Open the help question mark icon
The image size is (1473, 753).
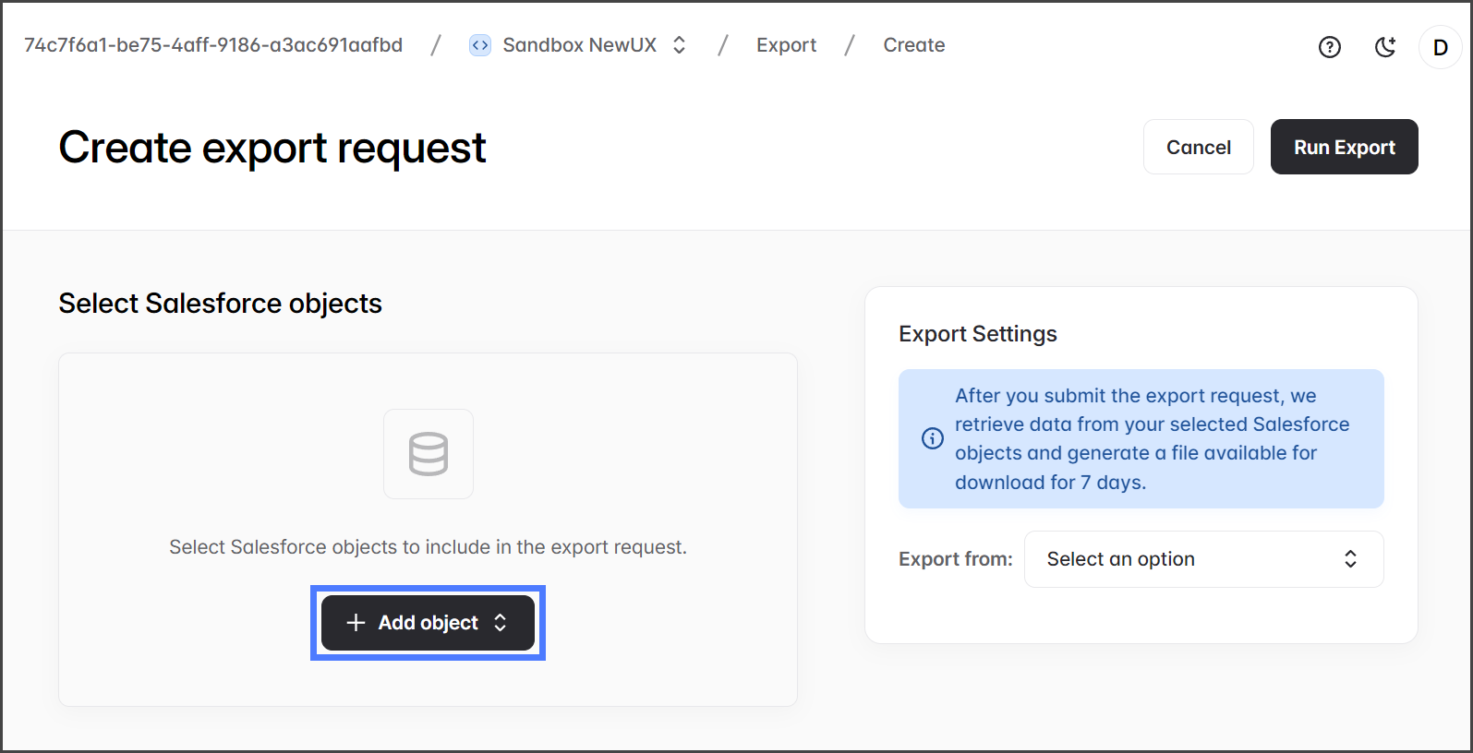1329,47
